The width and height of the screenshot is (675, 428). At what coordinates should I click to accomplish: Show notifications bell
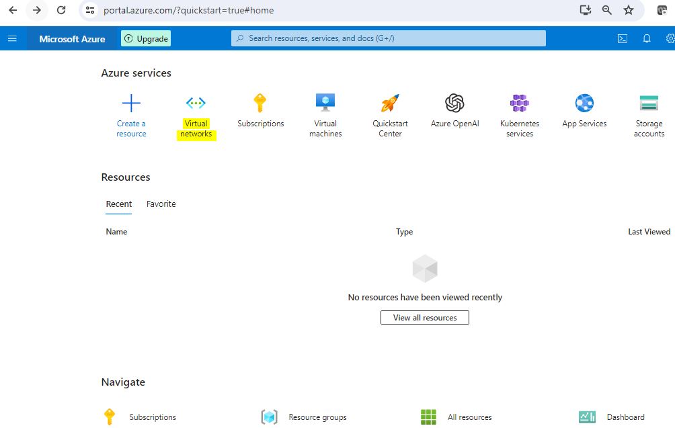click(x=647, y=38)
